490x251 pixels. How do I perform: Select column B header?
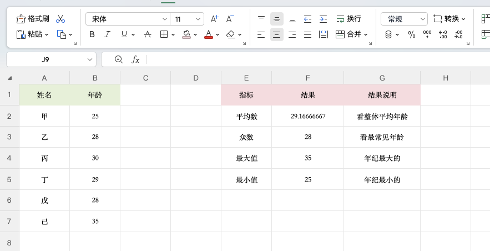(x=95, y=78)
